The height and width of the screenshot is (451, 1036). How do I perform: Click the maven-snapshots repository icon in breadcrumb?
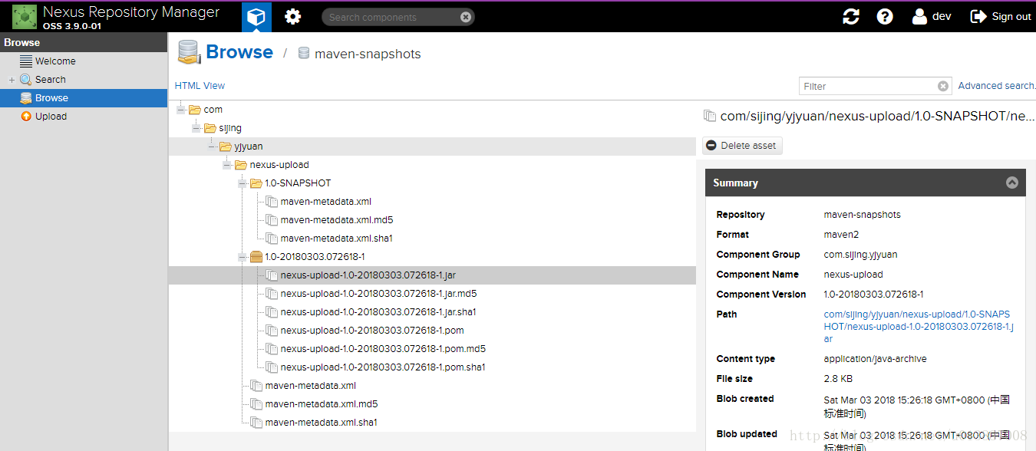304,54
